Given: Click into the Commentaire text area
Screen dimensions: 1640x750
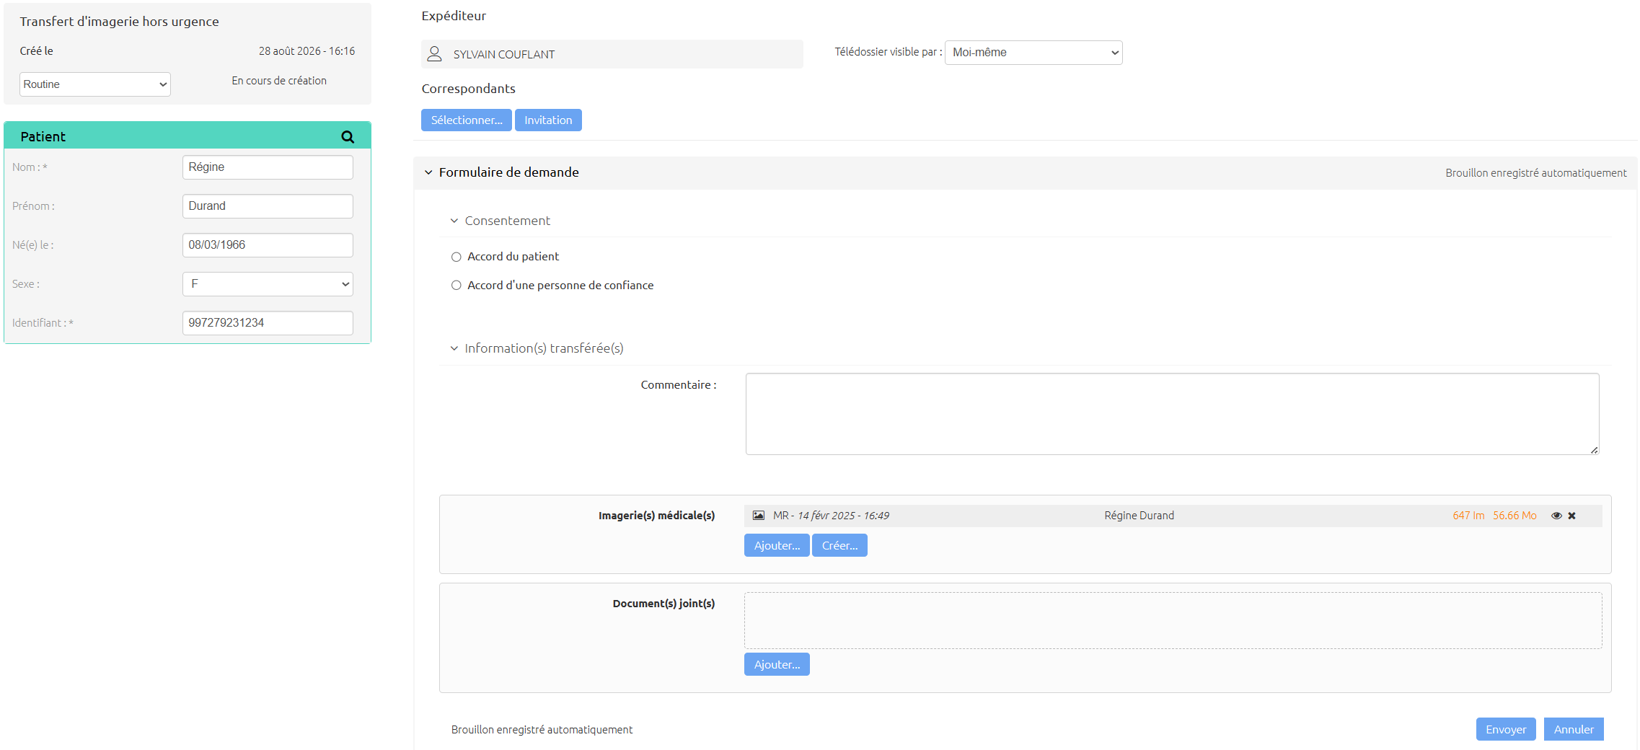Looking at the screenshot, I should pos(1173,414).
